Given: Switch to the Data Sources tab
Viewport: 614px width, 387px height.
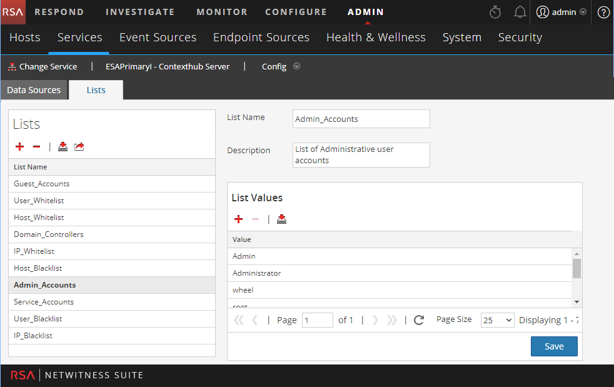Looking at the screenshot, I should click(x=34, y=90).
